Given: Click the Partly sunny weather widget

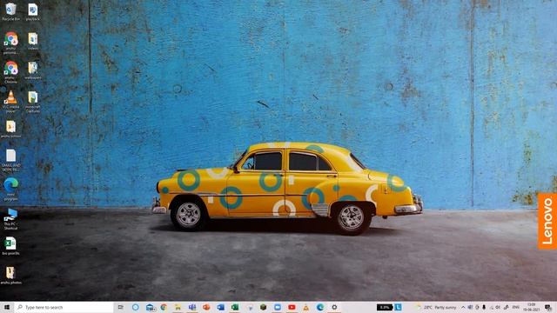Looking at the screenshot, I should (x=436, y=307).
